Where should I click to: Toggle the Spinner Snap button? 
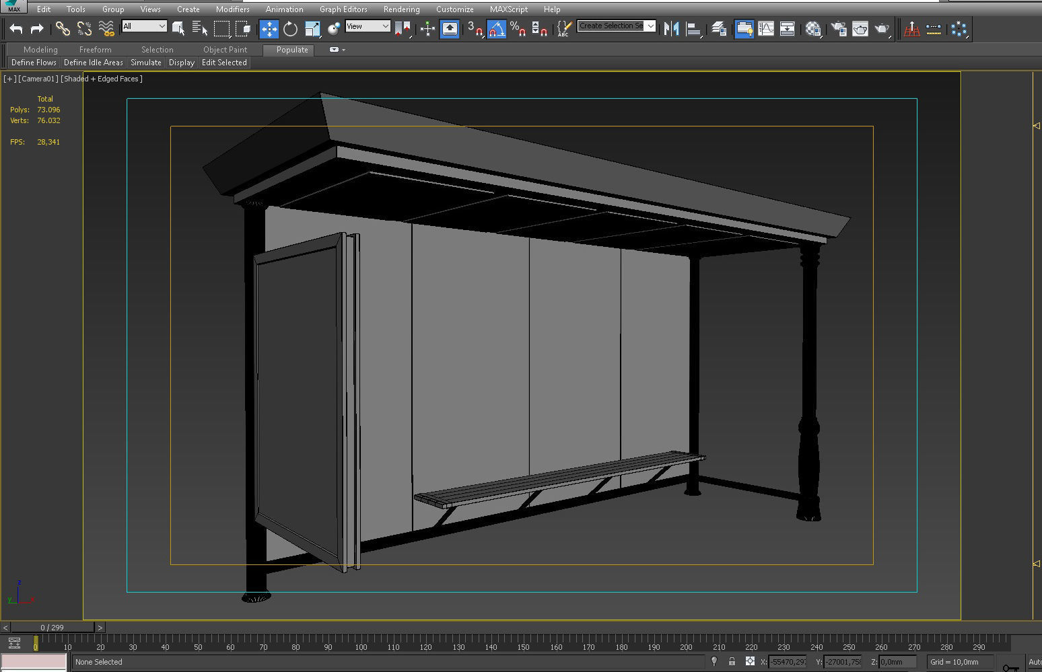(x=539, y=28)
